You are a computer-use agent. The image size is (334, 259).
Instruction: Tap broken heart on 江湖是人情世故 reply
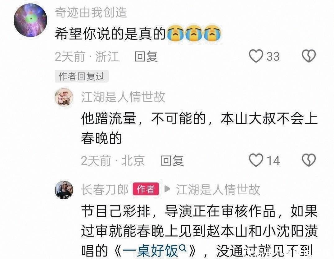(x=309, y=160)
